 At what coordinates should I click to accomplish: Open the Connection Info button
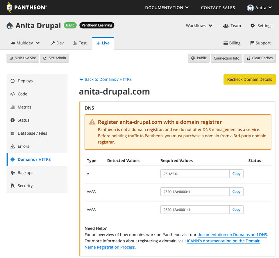point(226,58)
